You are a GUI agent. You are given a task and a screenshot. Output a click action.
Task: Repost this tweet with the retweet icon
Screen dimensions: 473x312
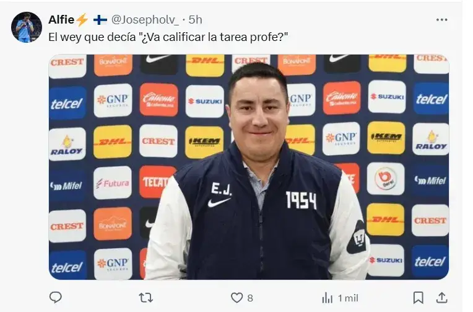(x=146, y=298)
